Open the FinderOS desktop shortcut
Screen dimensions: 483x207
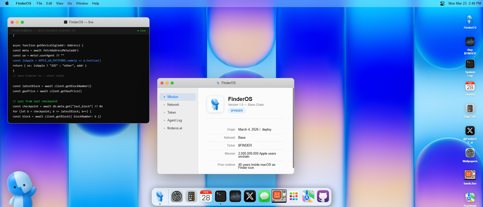point(470,22)
